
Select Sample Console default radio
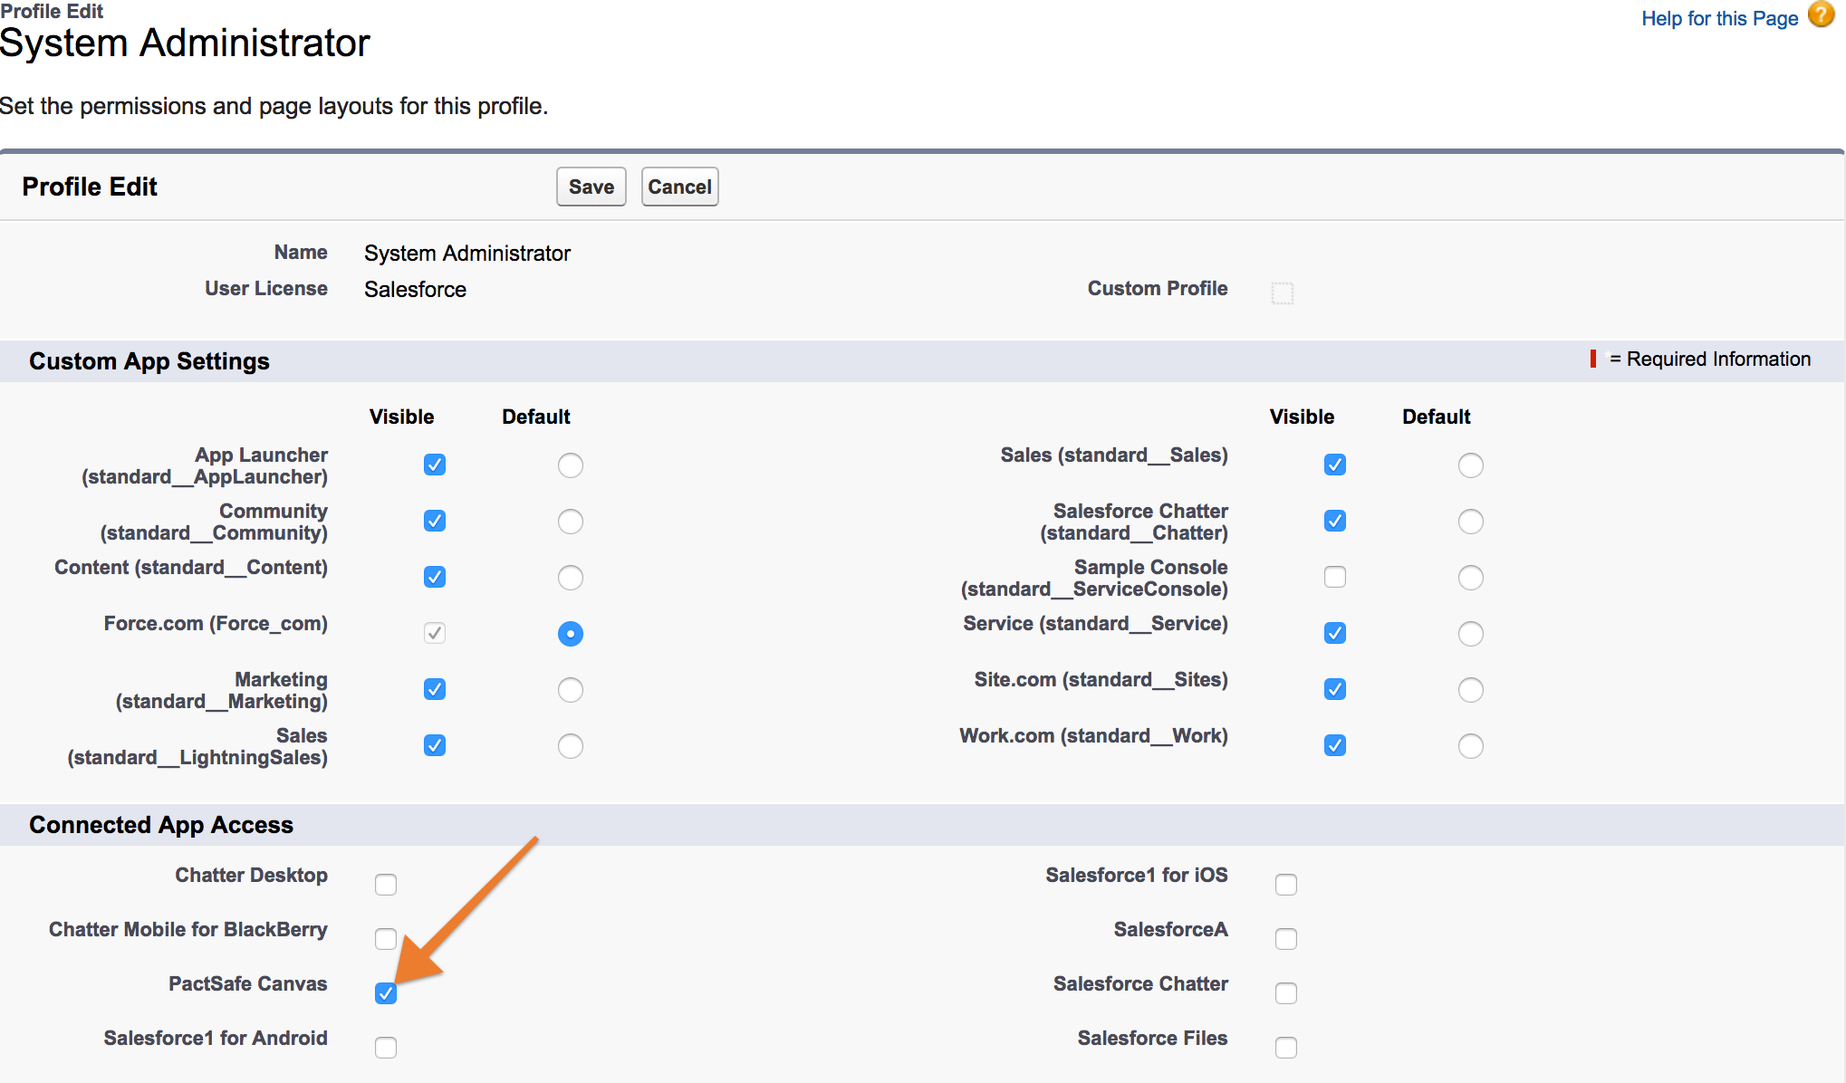tap(1471, 578)
